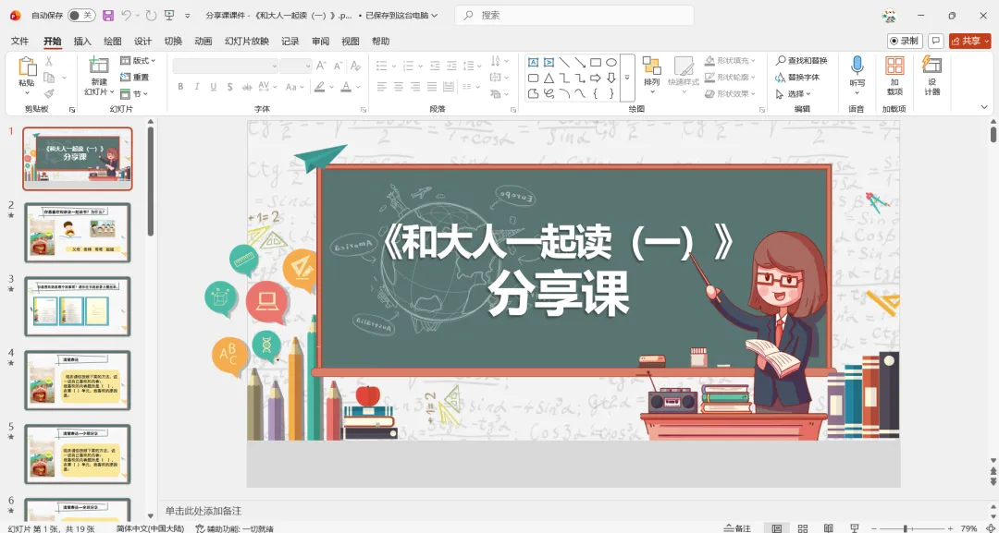Toggle Italic formatting

coord(197,87)
